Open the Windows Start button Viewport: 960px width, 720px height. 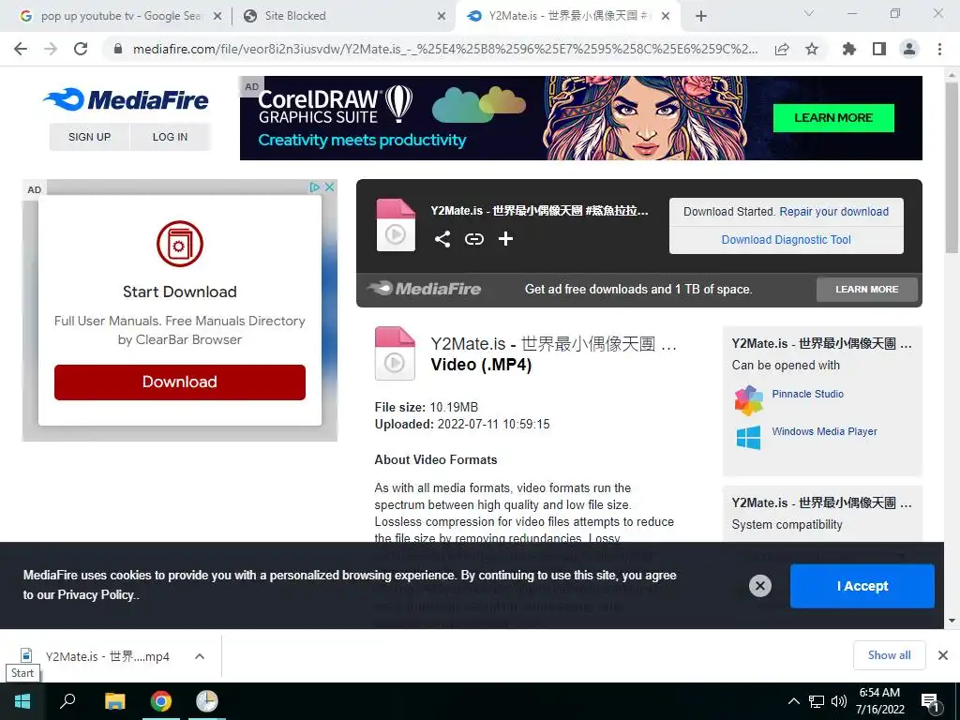(22, 701)
